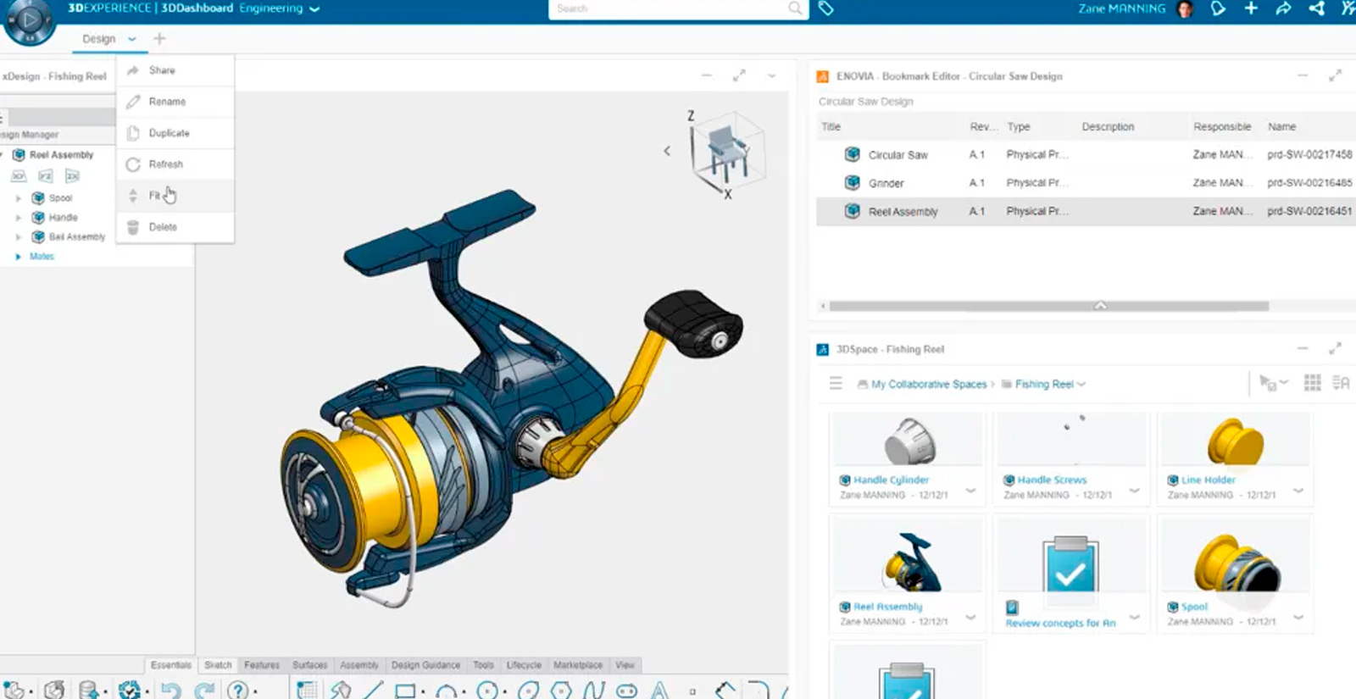Switch to the Design Guidance tab
The width and height of the screenshot is (1356, 699).
tap(425, 665)
